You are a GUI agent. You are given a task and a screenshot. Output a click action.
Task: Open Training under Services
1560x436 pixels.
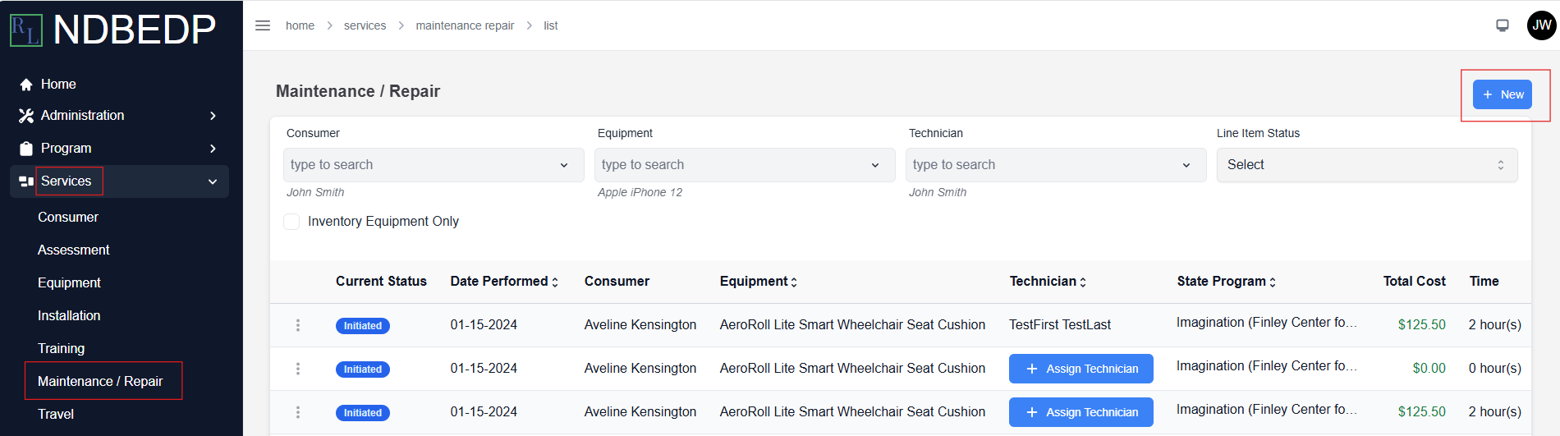click(61, 348)
